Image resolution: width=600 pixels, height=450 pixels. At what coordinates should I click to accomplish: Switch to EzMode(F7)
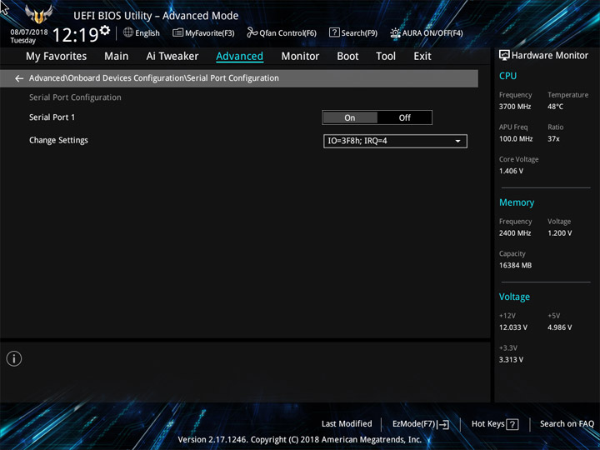[421, 424]
